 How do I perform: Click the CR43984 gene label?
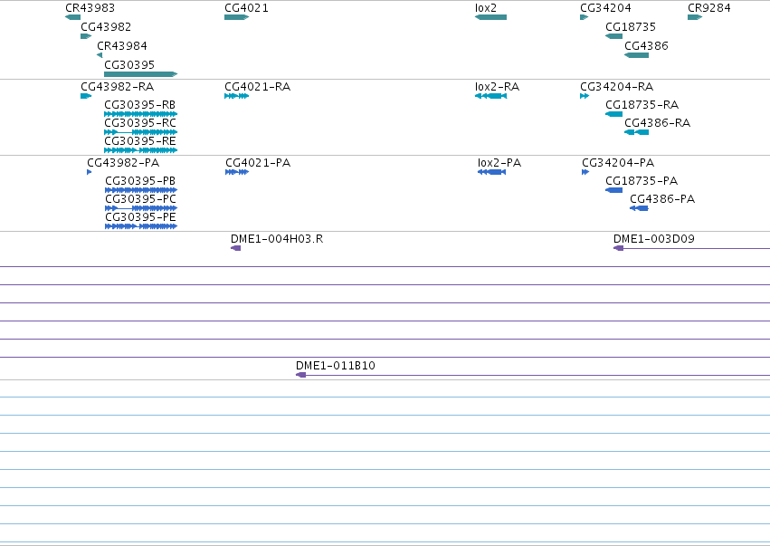pos(122,46)
